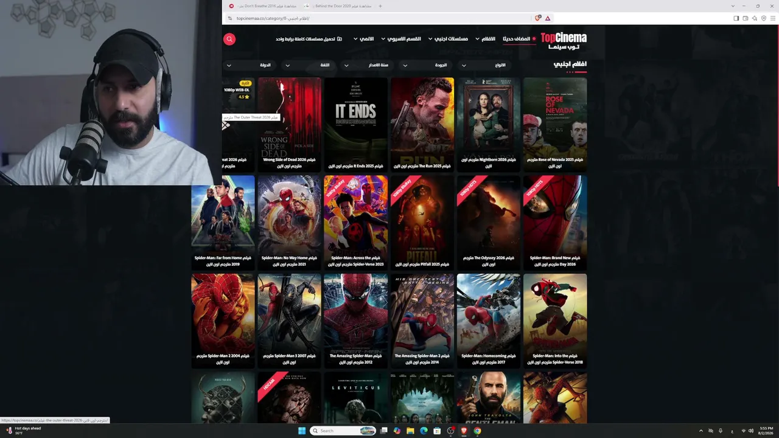Open Spider-Man: Far from Home 2019 poster
Image resolution: width=779 pixels, height=438 pixels.
pyautogui.click(x=223, y=223)
